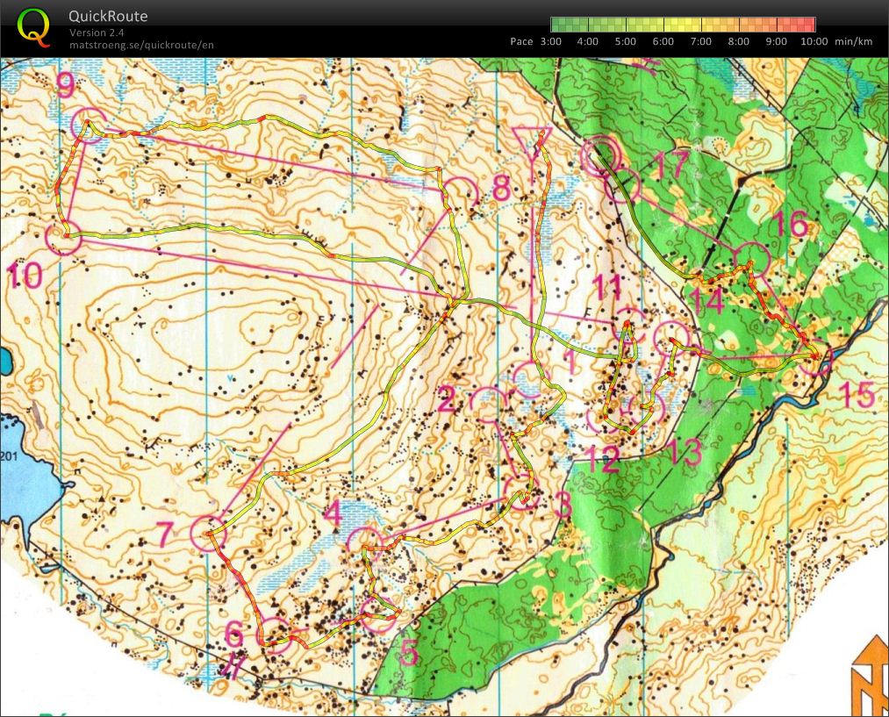Click the control circle for control 15
This screenshot has width=889, height=717.
(814, 357)
